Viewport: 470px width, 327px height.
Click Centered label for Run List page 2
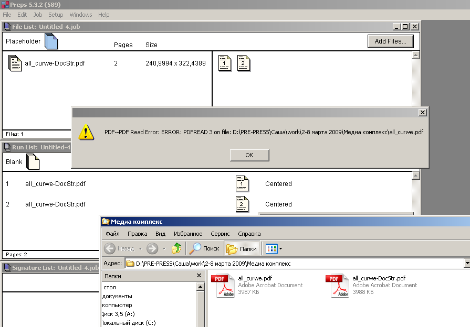[x=278, y=204]
